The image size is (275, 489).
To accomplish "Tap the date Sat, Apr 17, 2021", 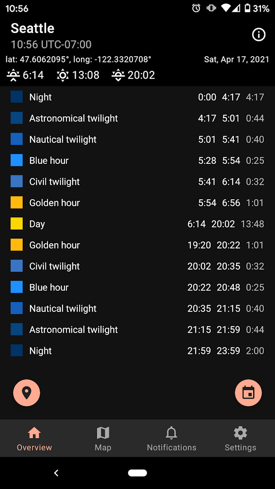I will [237, 60].
